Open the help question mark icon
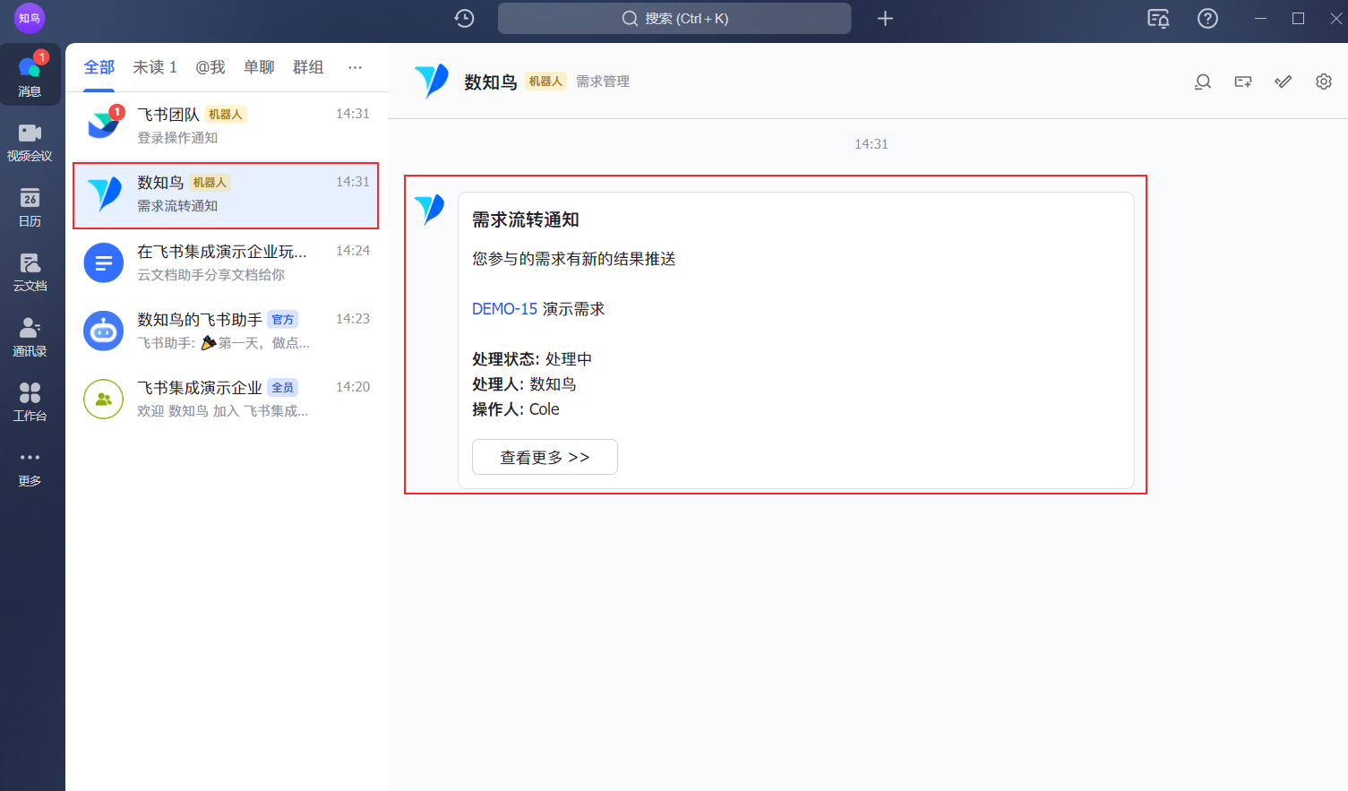This screenshot has width=1348, height=791. pyautogui.click(x=1207, y=18)
